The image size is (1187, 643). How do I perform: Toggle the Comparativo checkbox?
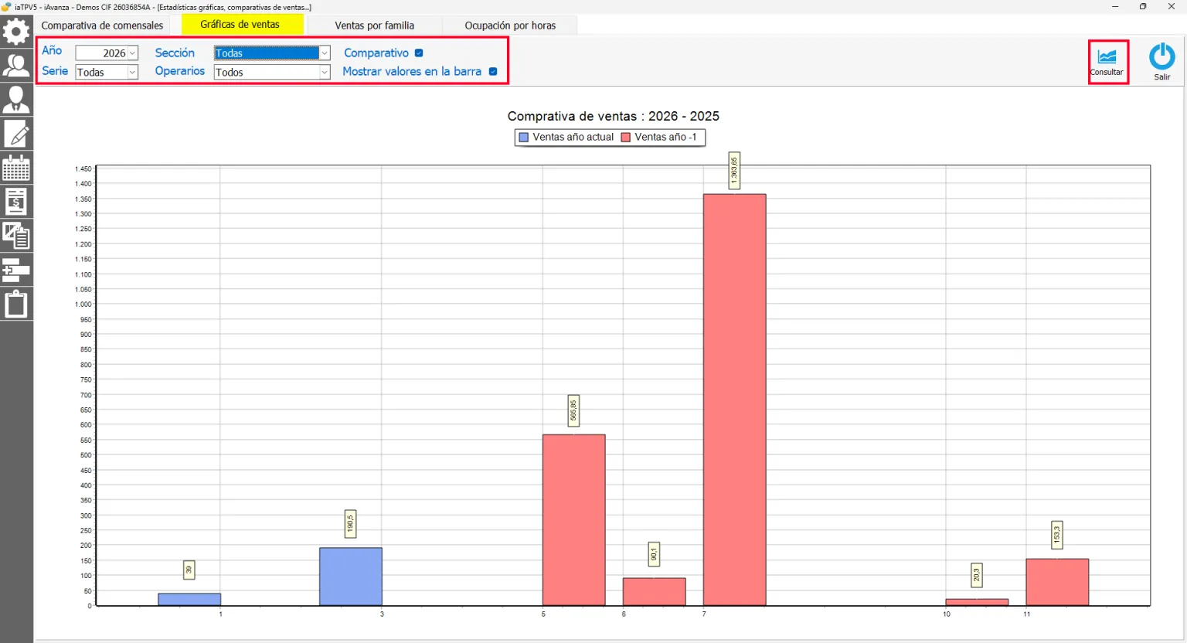click(419, 53)
